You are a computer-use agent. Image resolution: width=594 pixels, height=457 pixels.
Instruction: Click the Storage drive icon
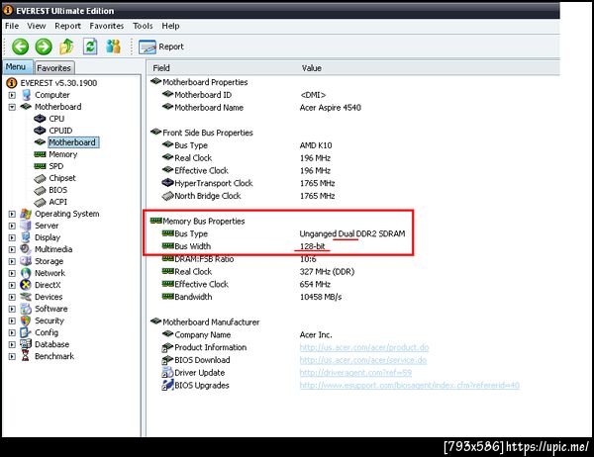coord(26,261)
